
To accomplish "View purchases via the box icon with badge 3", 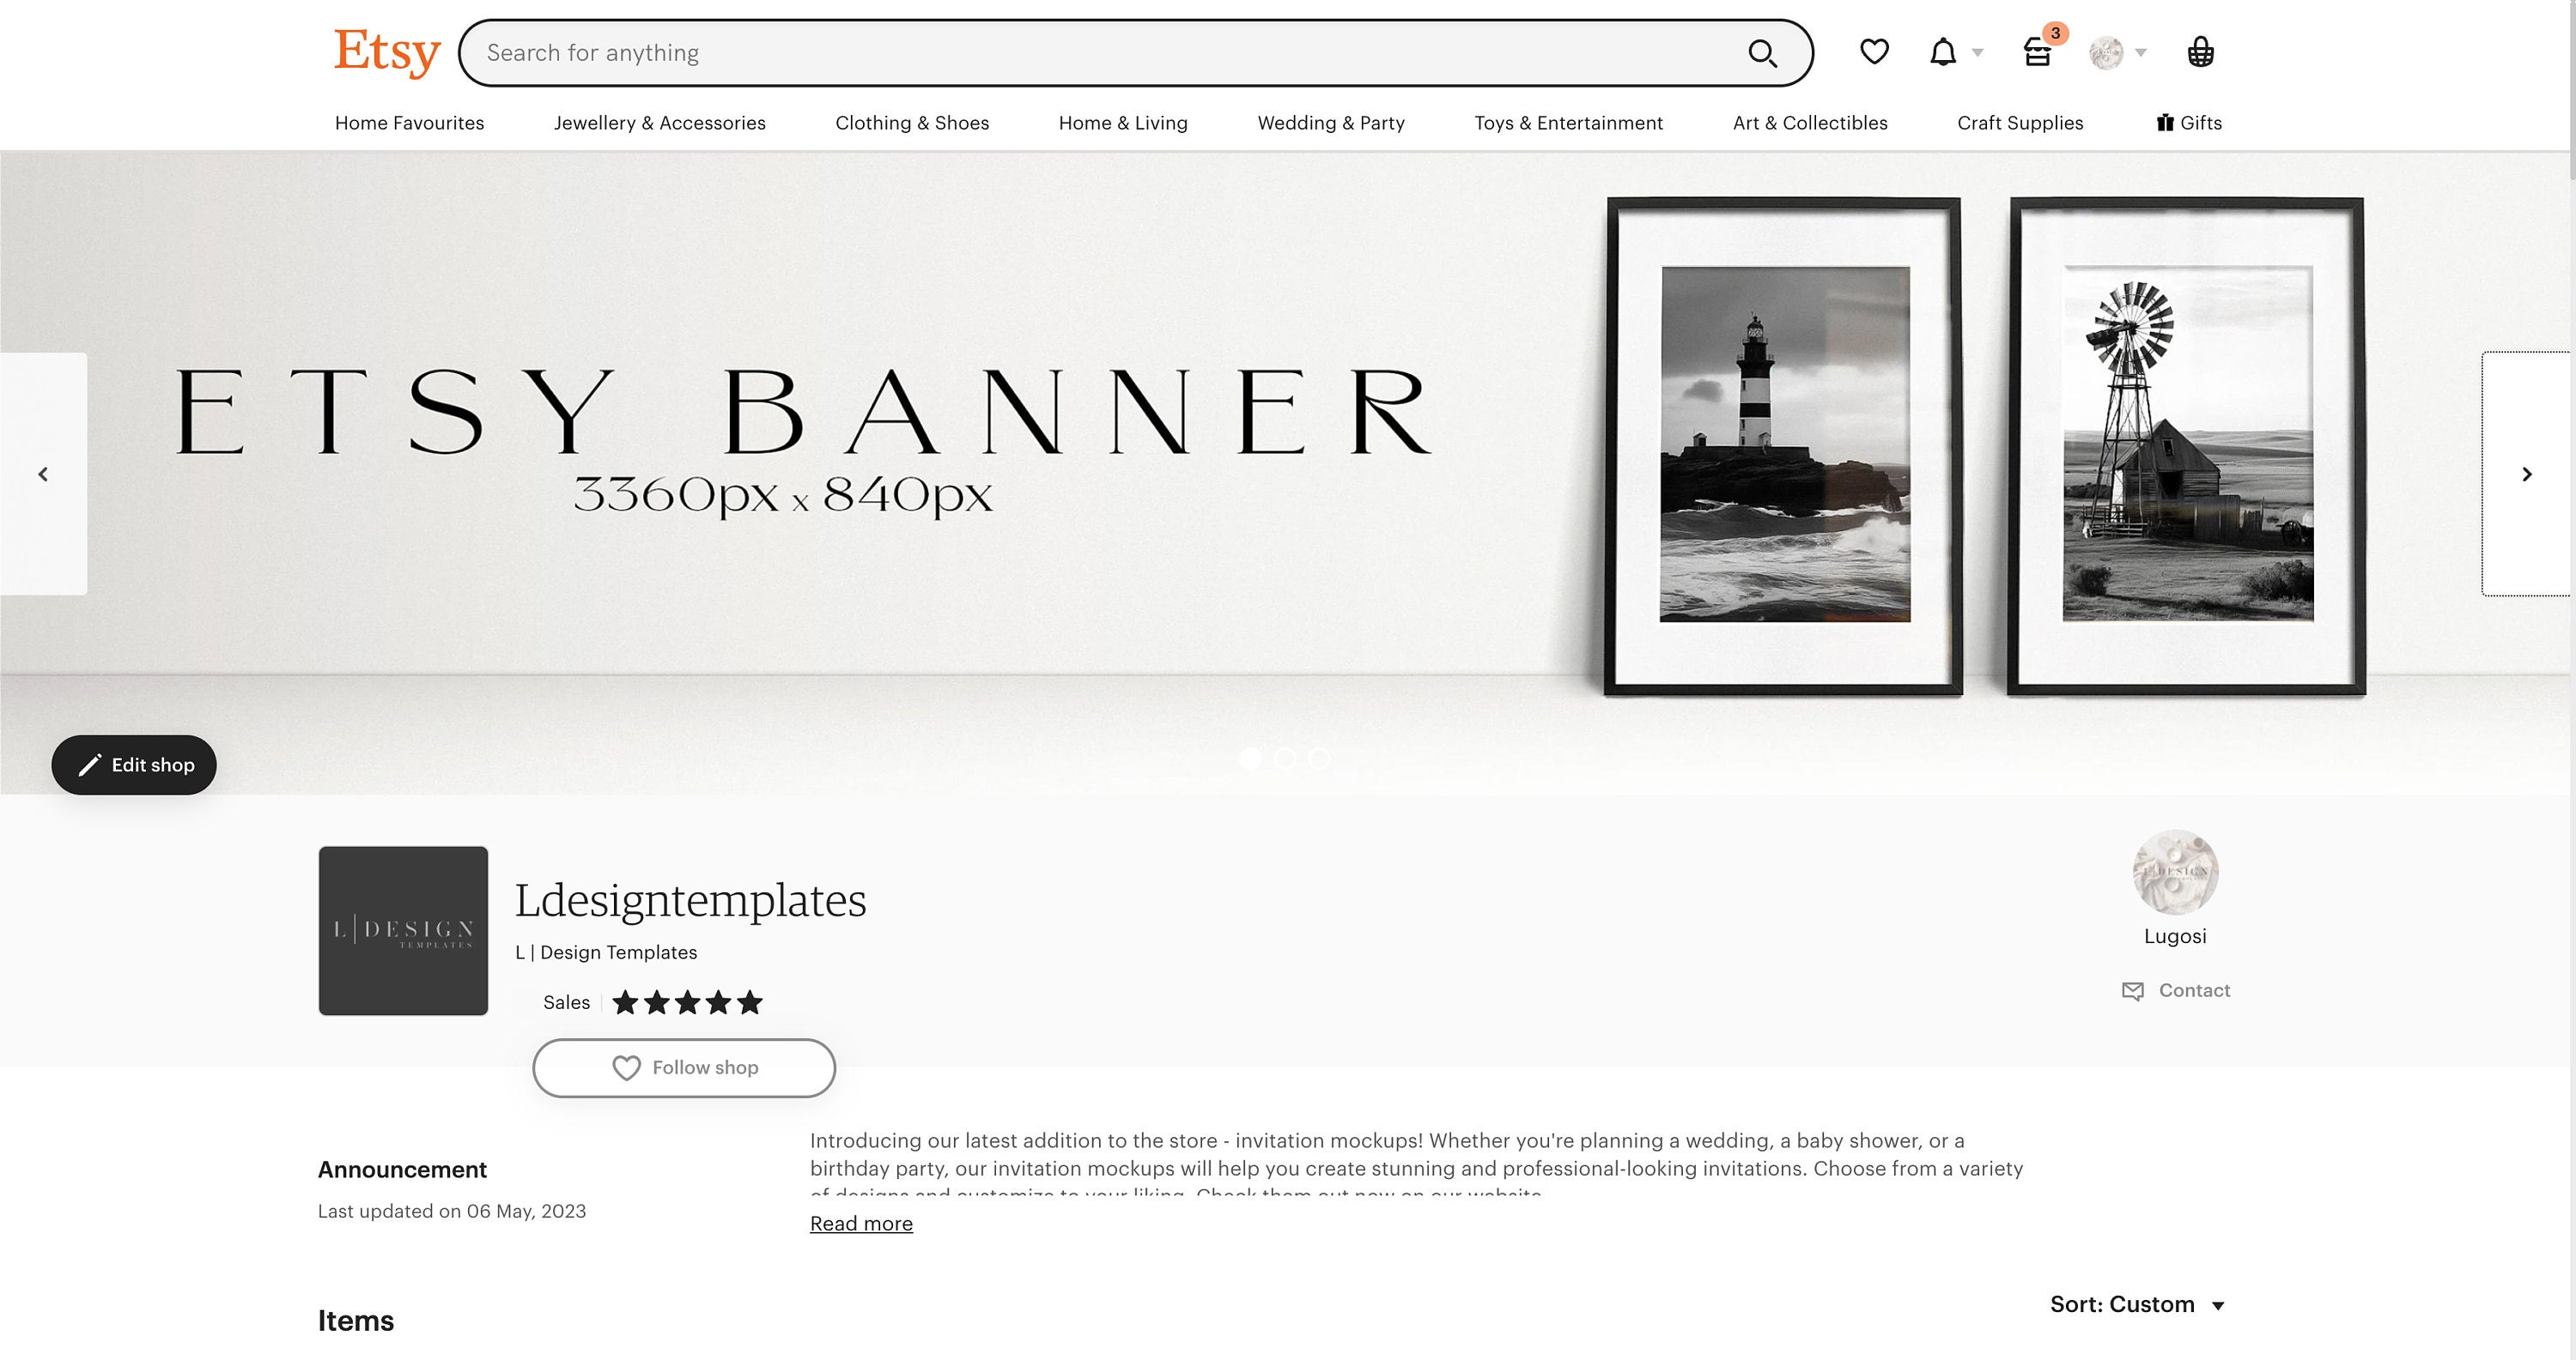I will [2038, 53].
